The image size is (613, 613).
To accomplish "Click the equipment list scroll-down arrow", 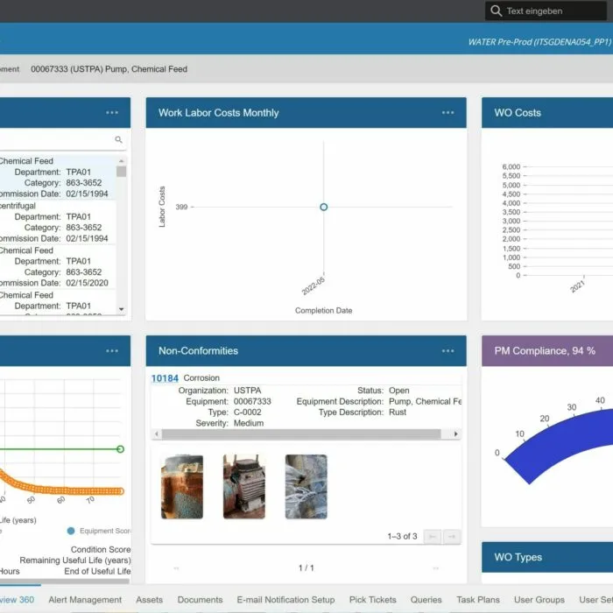I will pos(121,309).
